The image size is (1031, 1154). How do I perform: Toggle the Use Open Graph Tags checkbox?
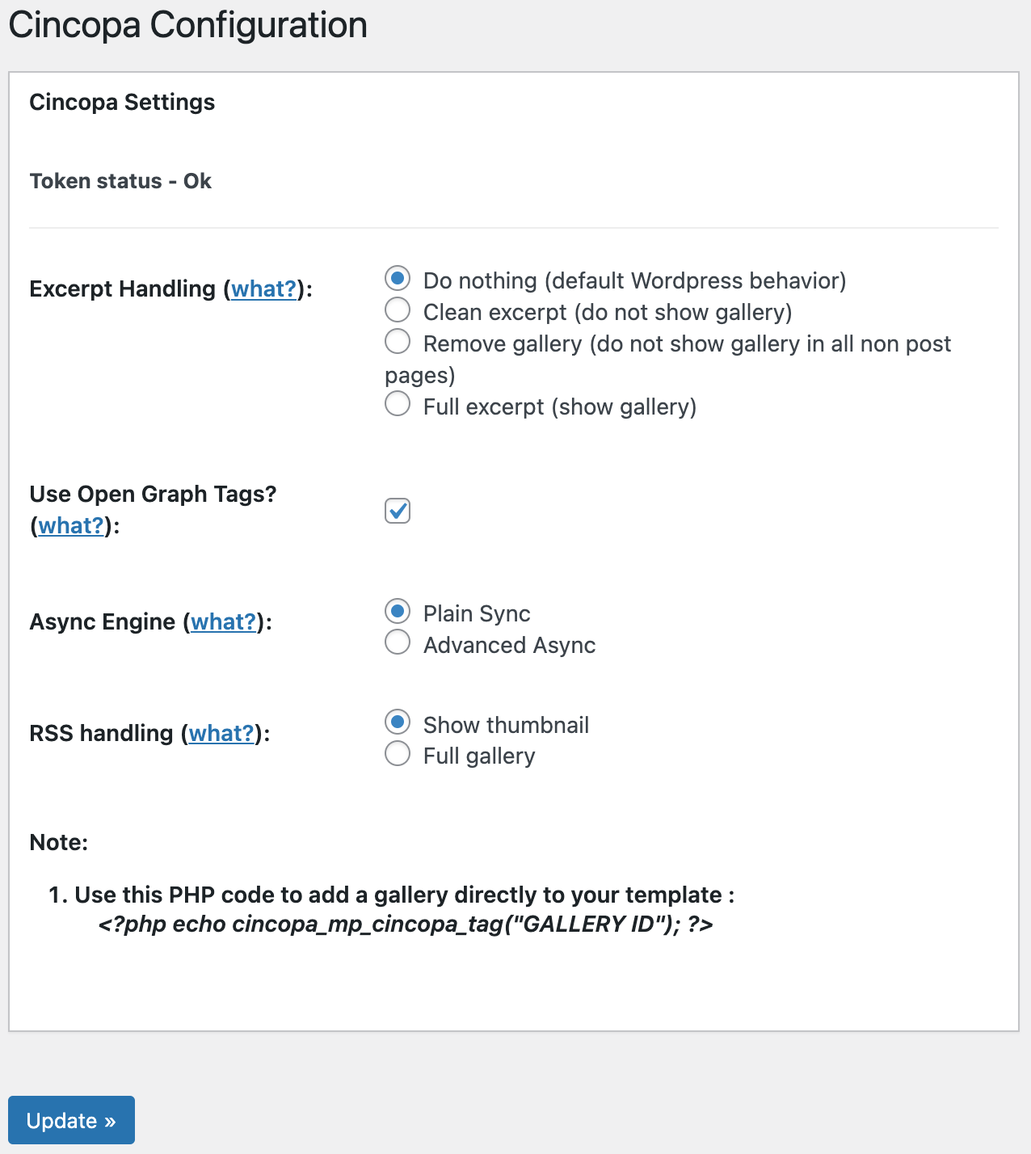(x=398, y=511)
